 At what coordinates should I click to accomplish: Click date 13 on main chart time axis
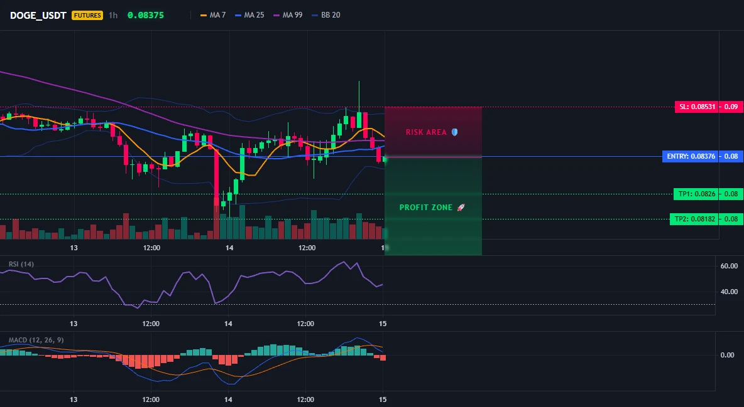tap(74, 248)
